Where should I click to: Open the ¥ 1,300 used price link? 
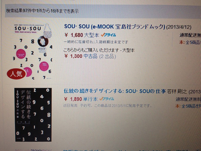[73, 56]
